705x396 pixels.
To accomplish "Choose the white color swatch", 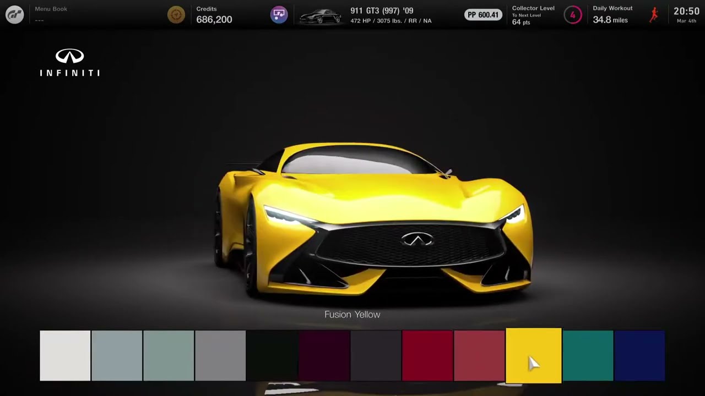I will tap(65, 355).
